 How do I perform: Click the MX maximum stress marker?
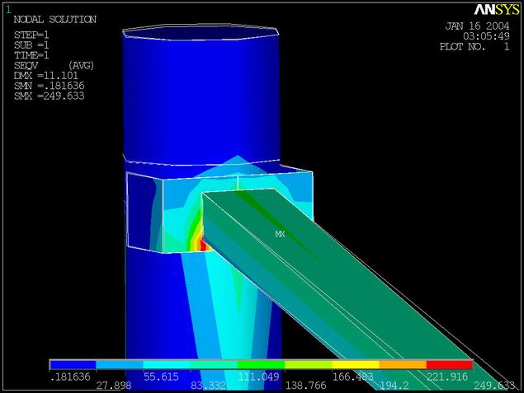(280, 235)
